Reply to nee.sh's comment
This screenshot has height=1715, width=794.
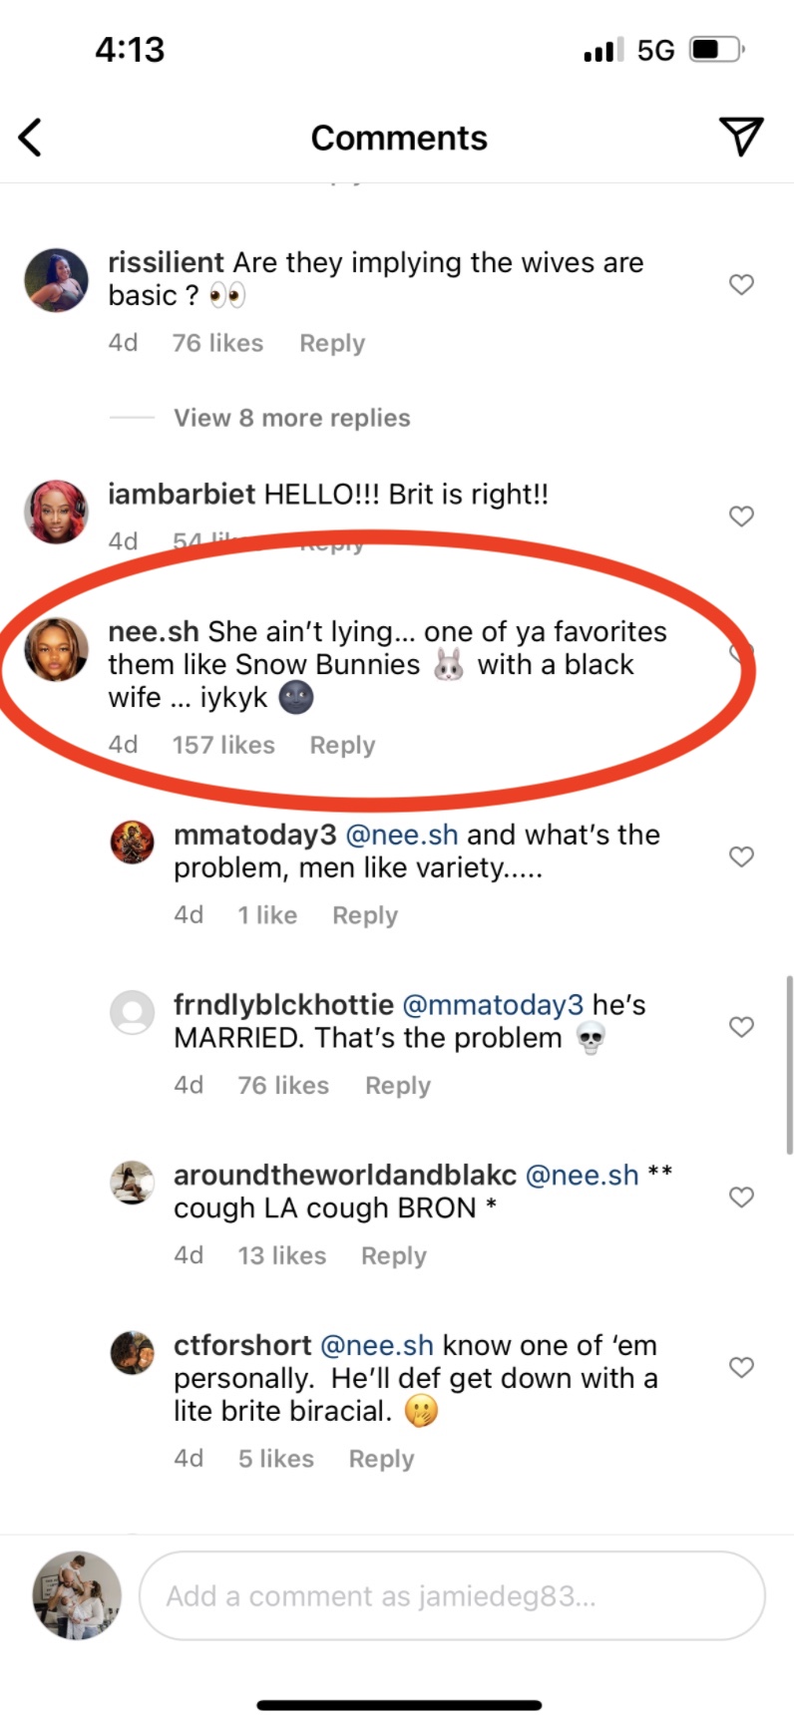342,745
